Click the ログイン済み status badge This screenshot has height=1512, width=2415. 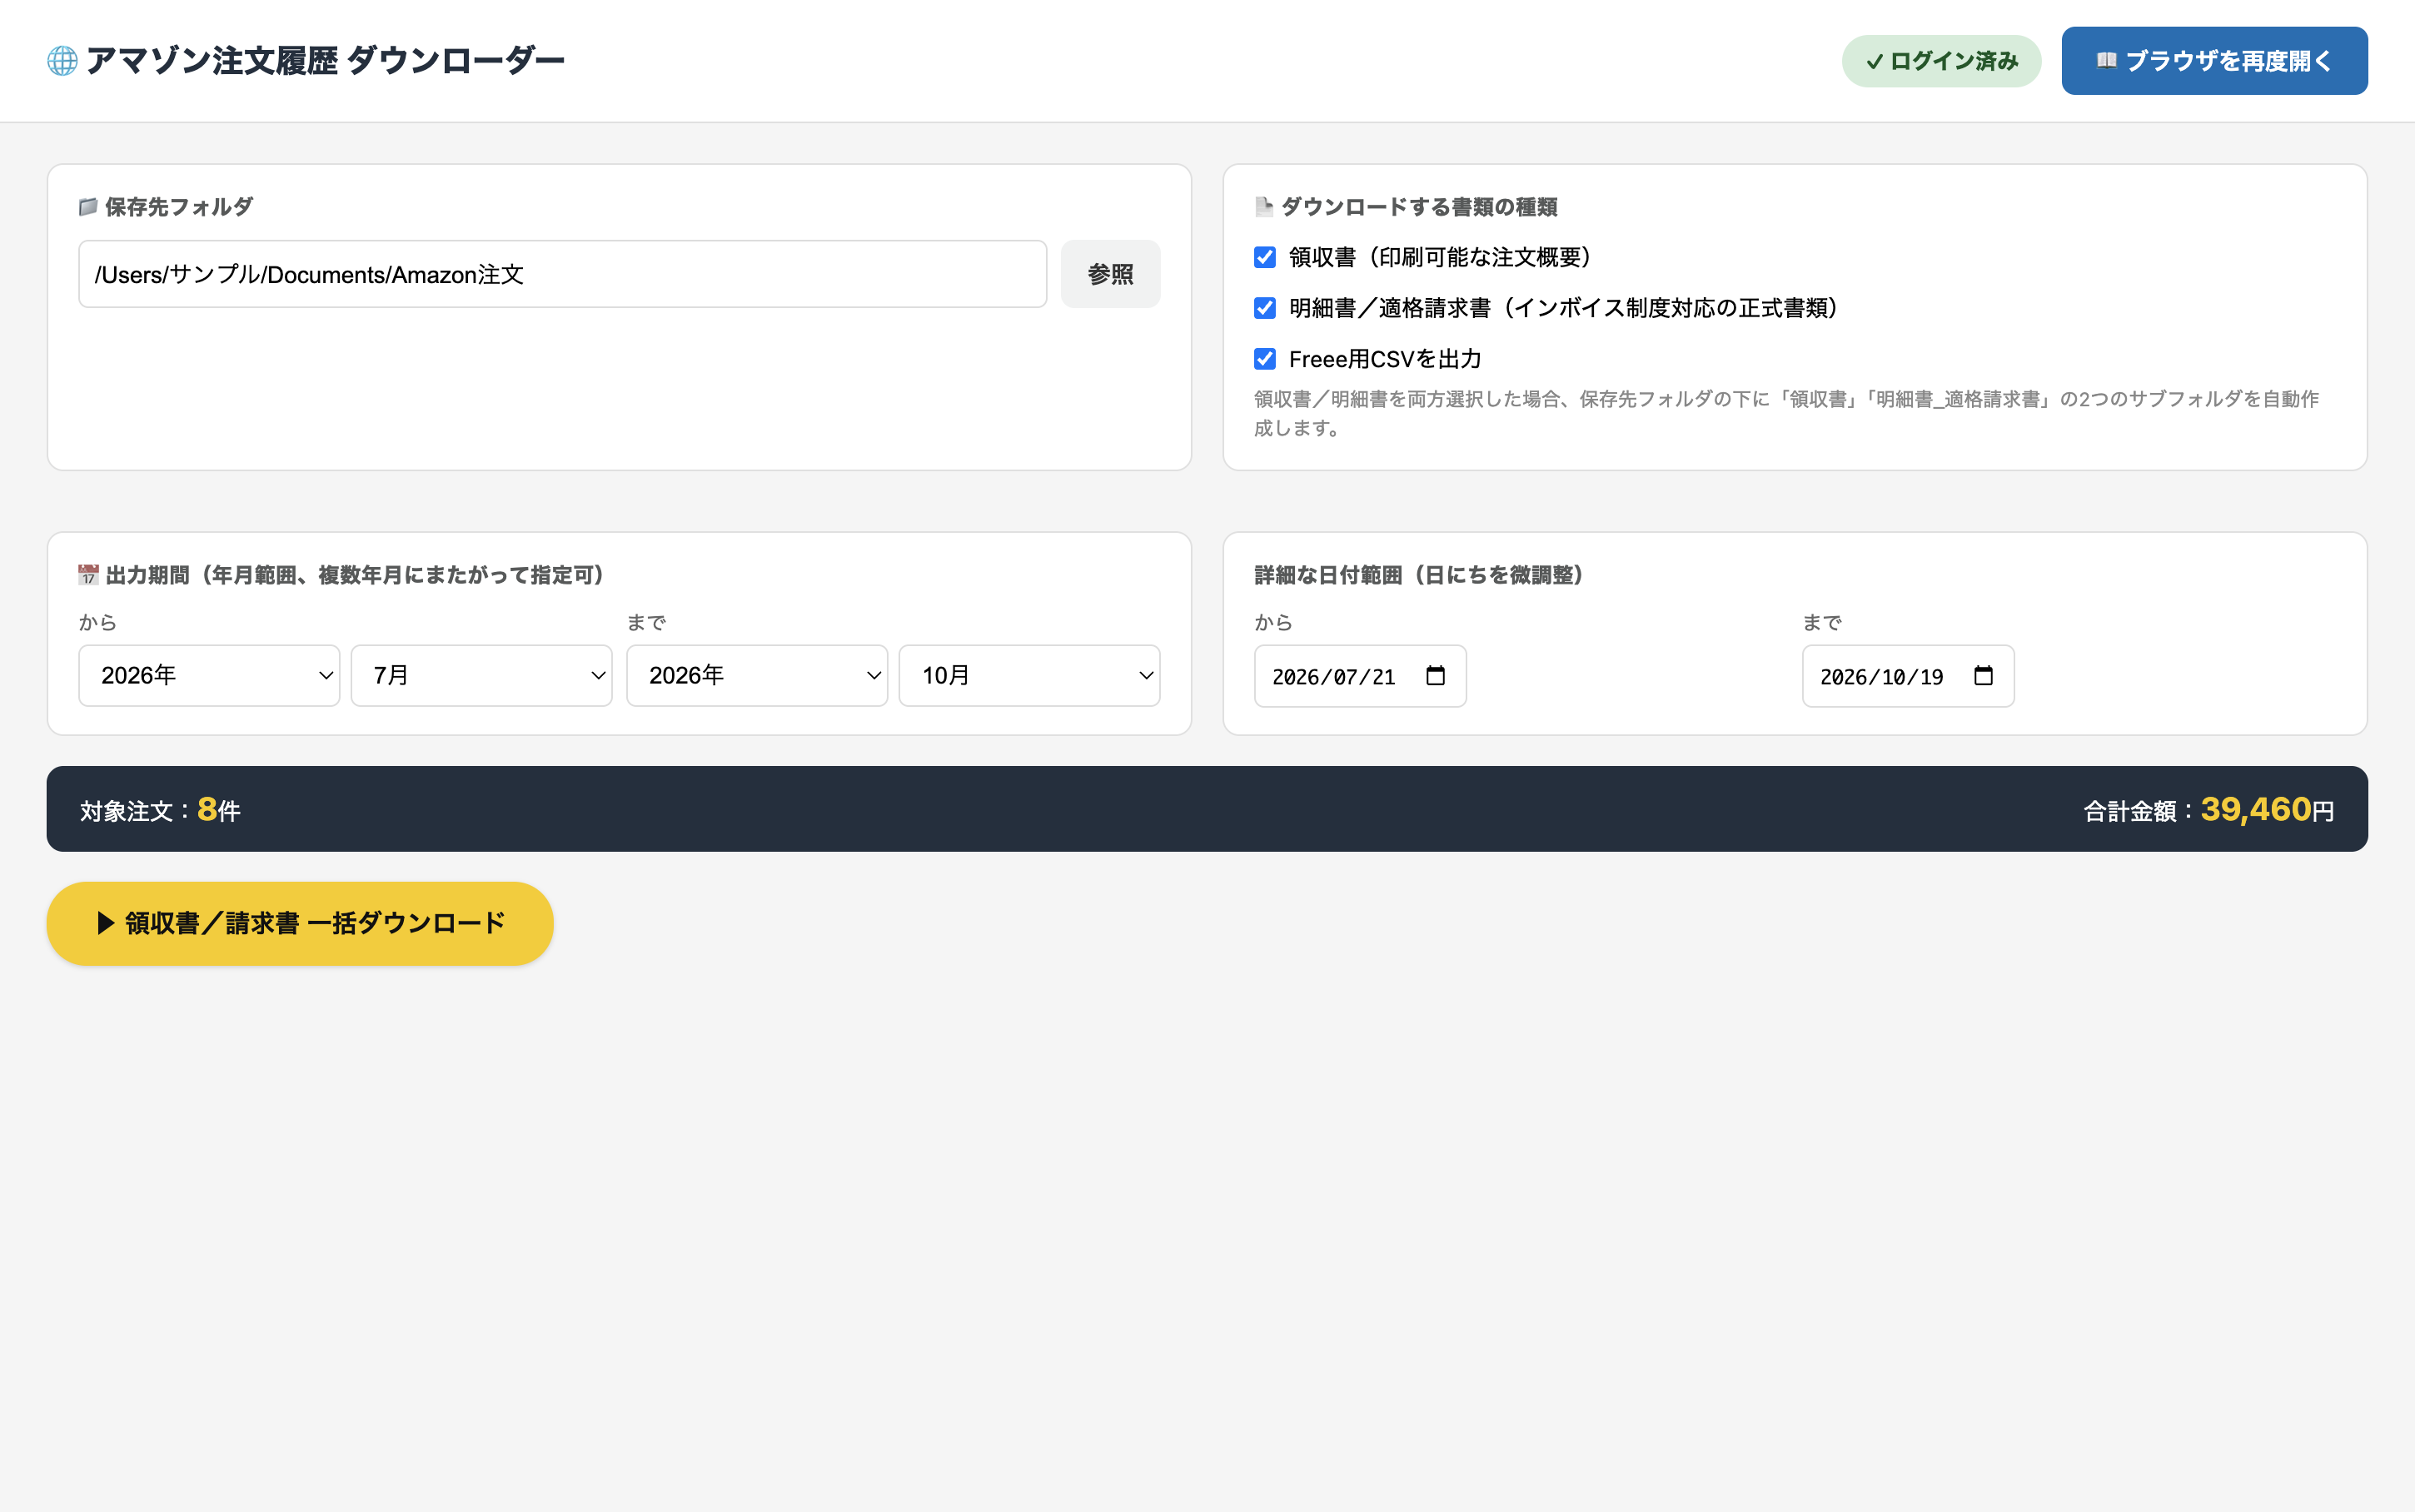coord(1941,61)
